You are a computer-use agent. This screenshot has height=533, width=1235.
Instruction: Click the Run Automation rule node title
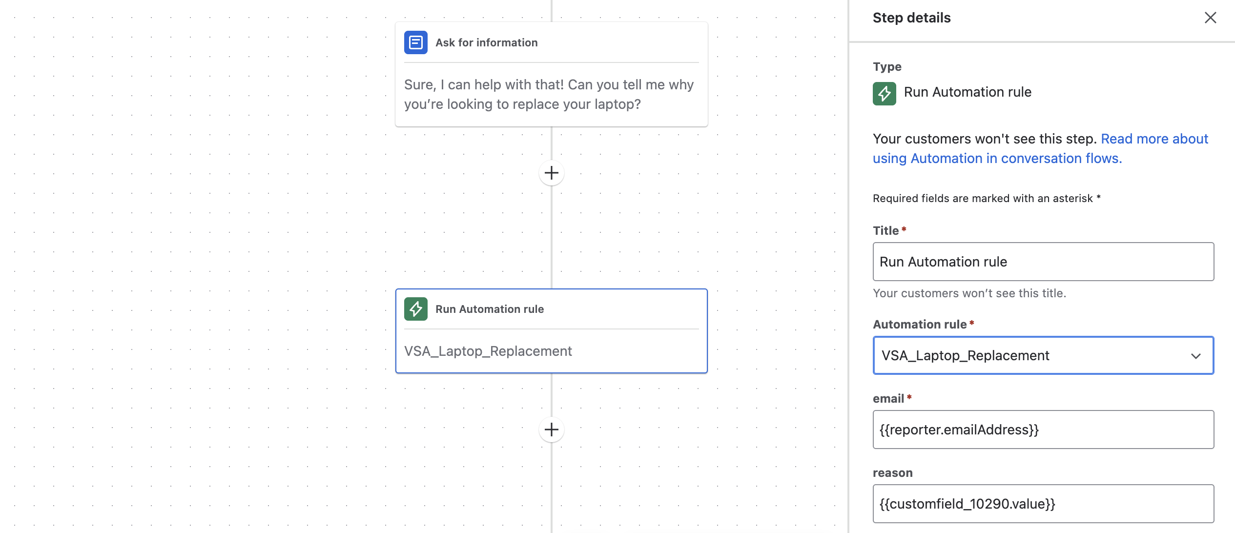[x=490, y=309]
